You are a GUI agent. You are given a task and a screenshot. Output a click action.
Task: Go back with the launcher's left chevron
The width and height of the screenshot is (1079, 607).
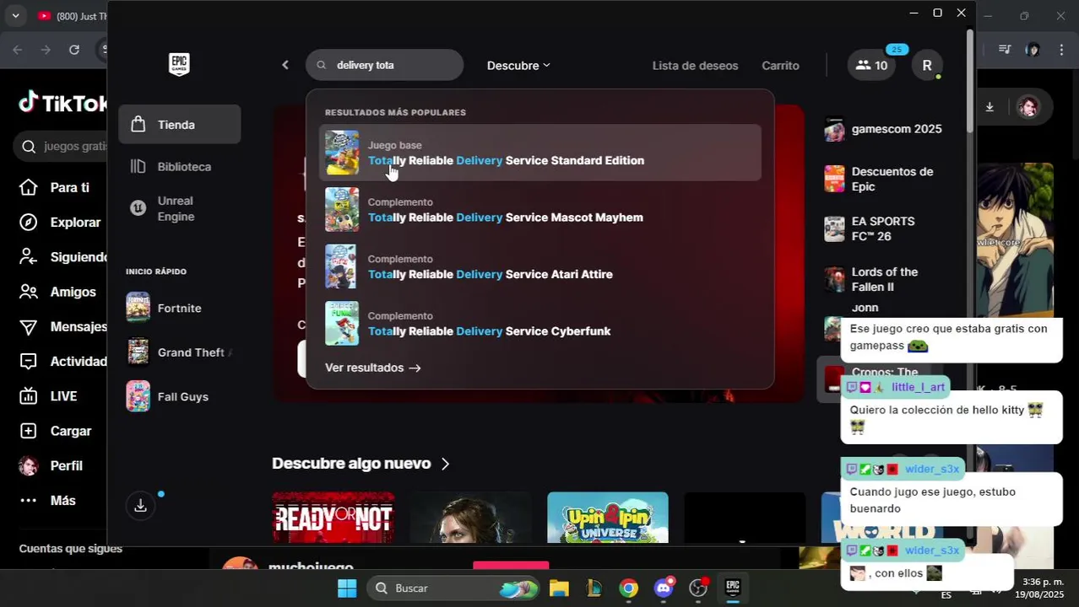pyautogui.click(x=285, y=65)
